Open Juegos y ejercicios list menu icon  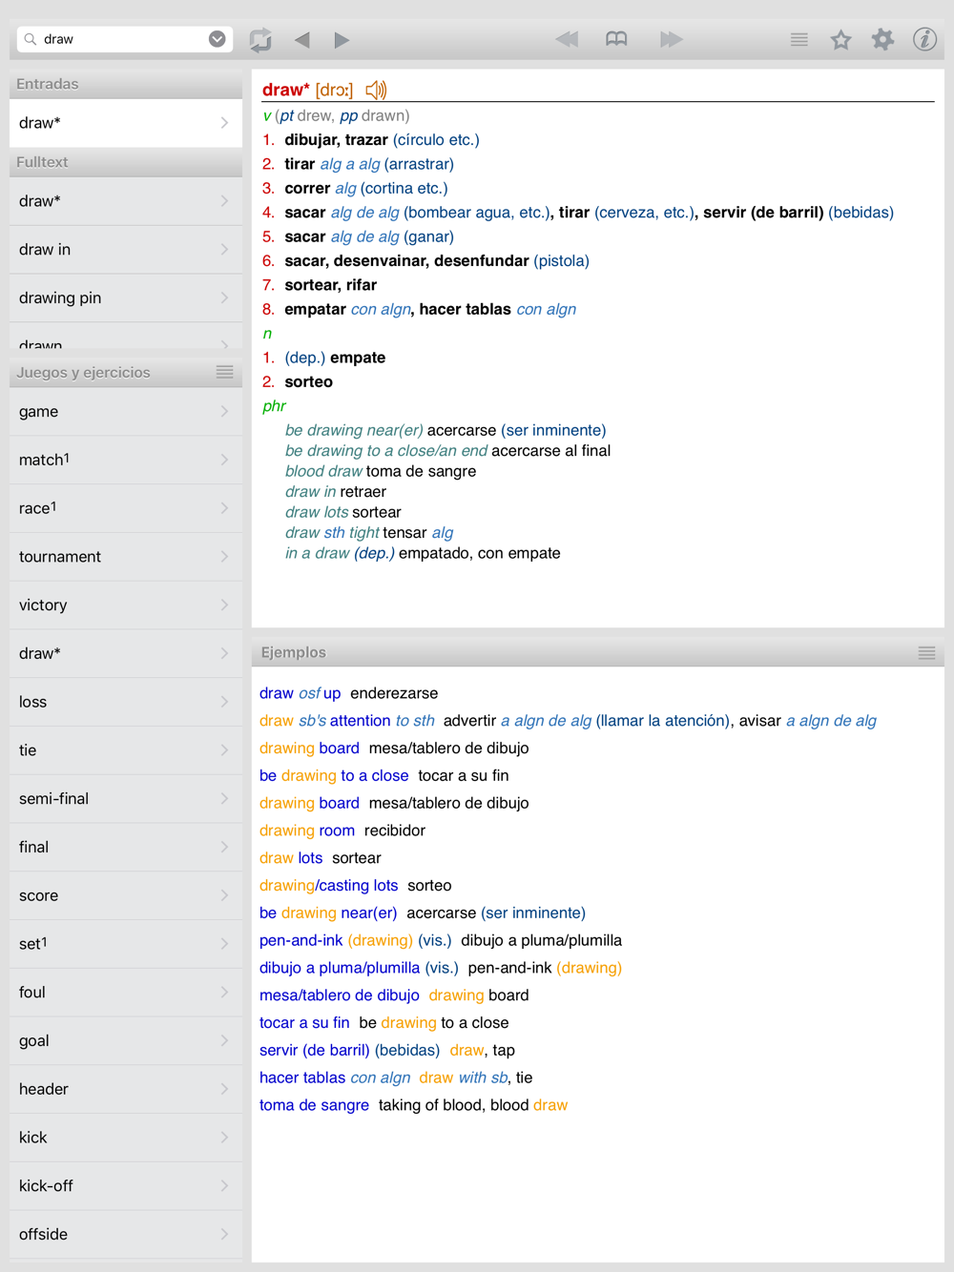pyautogui.click(x=225, y=372)
